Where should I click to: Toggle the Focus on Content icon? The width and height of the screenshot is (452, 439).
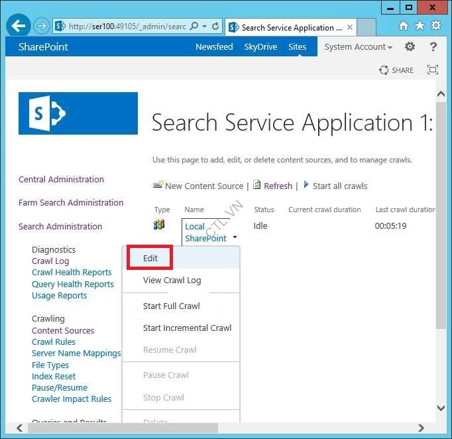[x=433, y=70]
